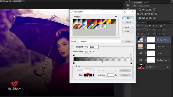Open the Adjustments panel flyout menu
The height and width of the screenshot is (97, 173).
pyautogui.click(x=172, y=3)
